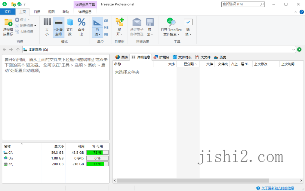Sort by the 文件夹 column header
Viewport: 305px width, 191px height.
[222, 64]
